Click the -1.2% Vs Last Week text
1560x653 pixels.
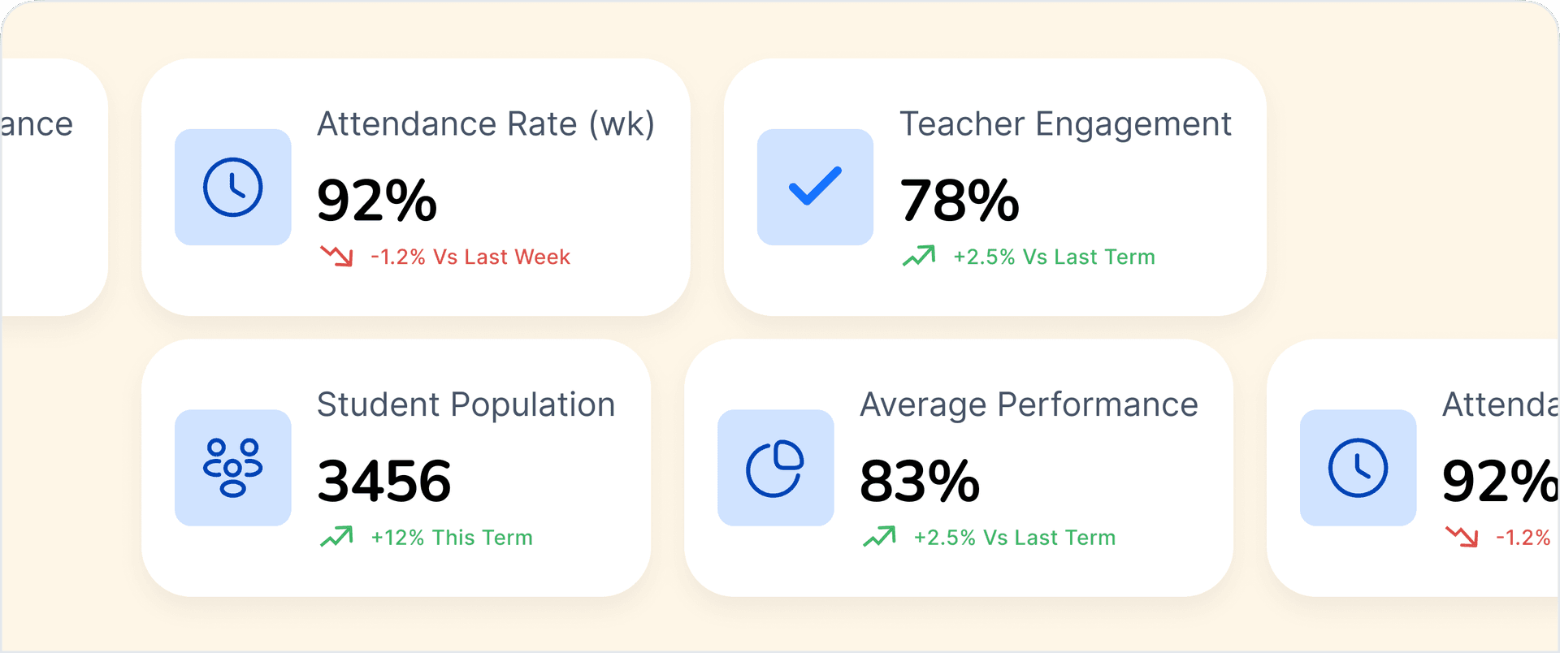coord(470,257)
